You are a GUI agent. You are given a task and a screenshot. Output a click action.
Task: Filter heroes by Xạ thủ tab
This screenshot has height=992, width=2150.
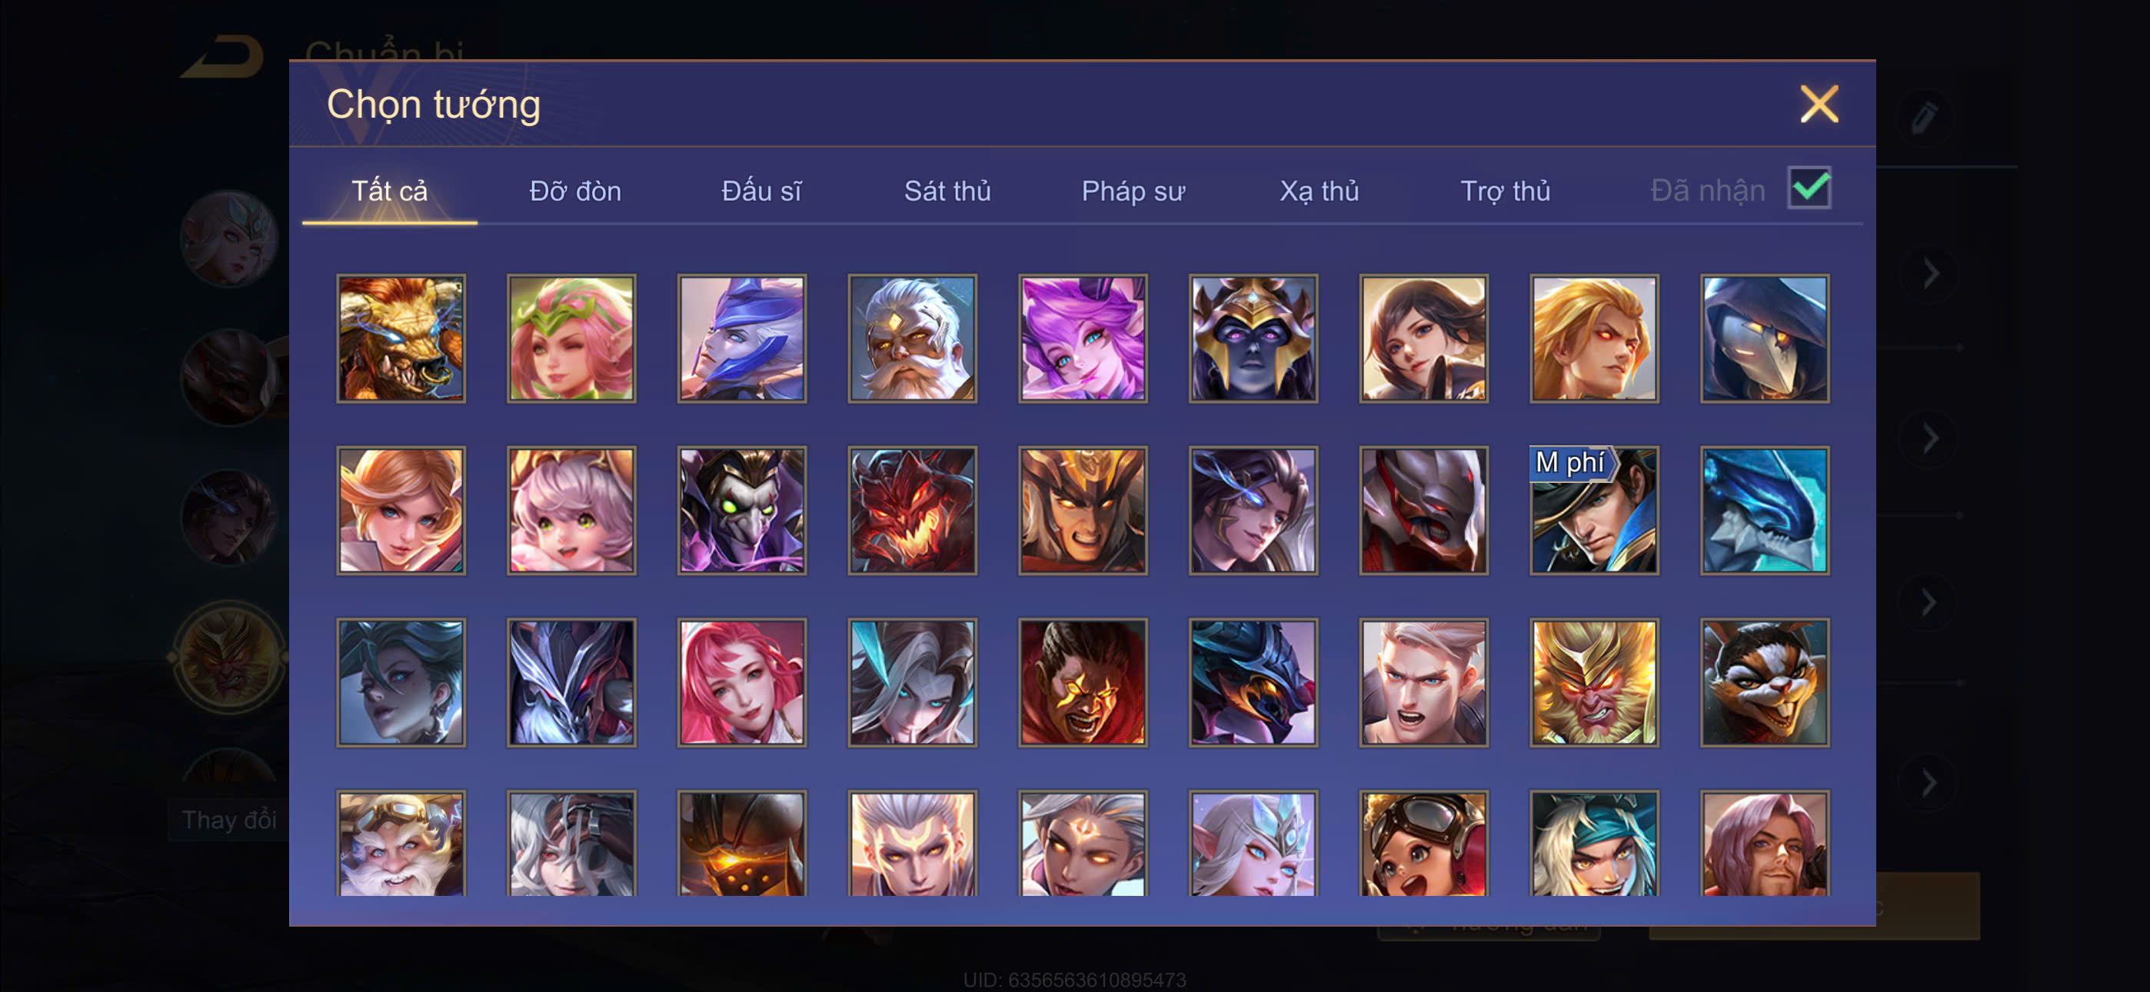1319,191
